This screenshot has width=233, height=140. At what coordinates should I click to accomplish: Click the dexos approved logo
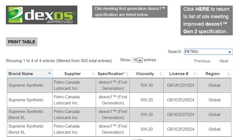(x=42, y=15)
